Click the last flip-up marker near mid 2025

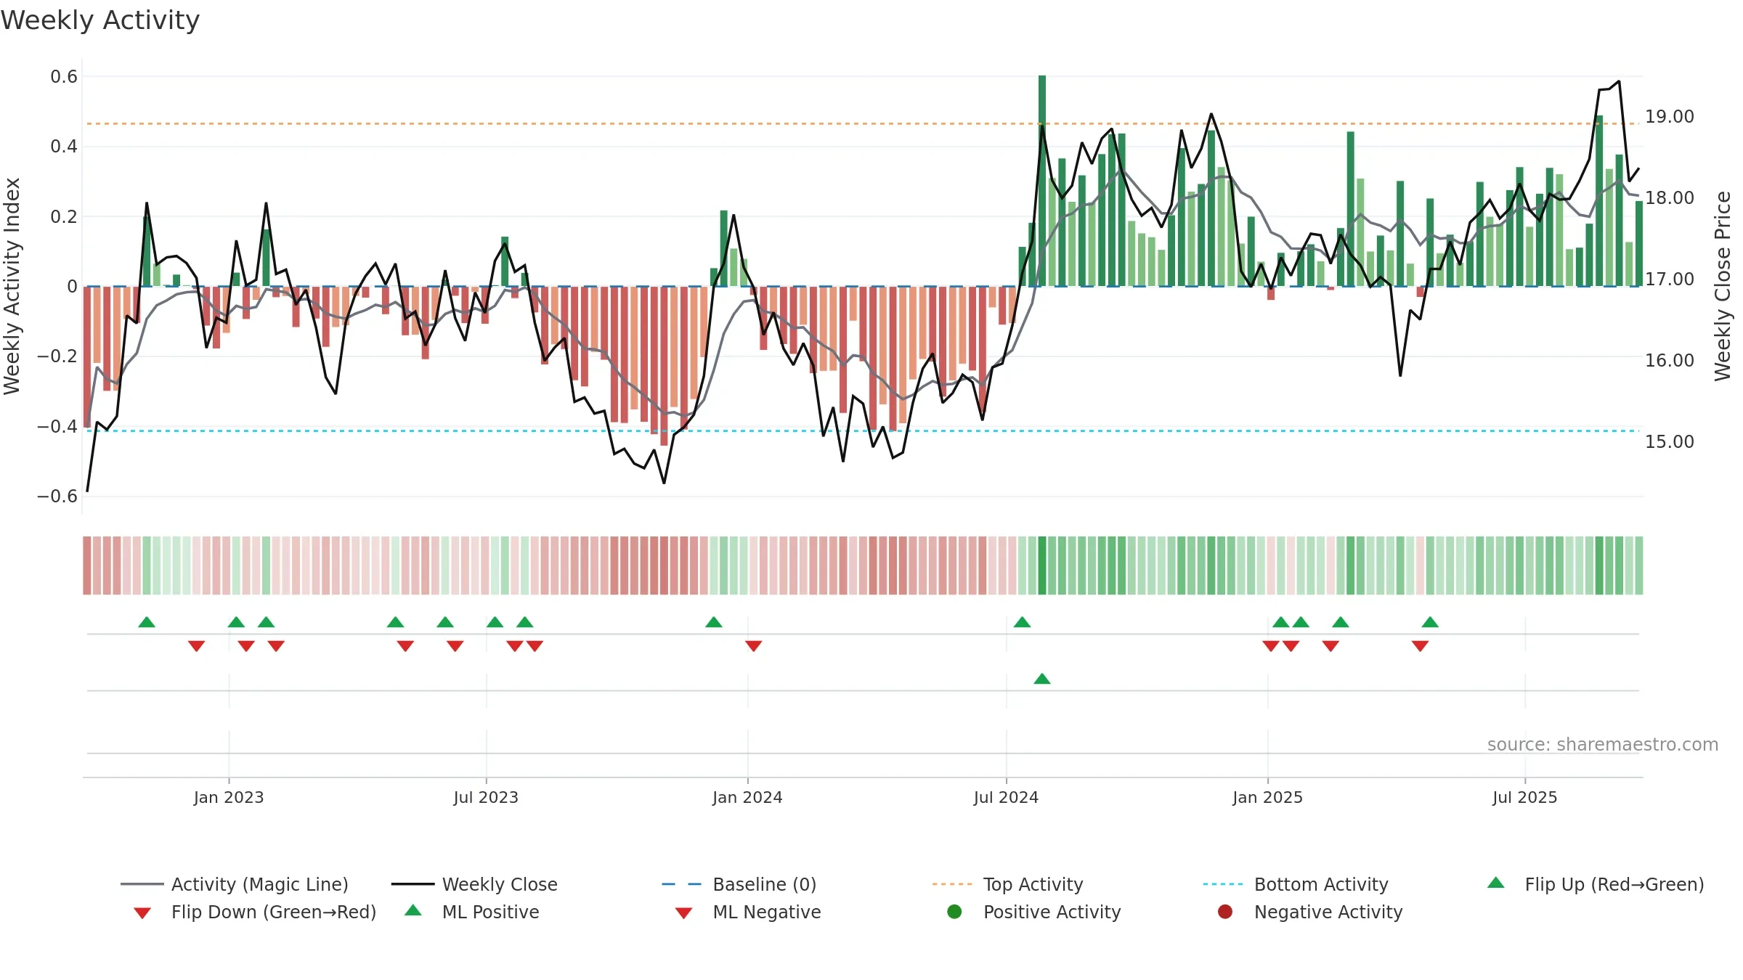point(1430,622)
